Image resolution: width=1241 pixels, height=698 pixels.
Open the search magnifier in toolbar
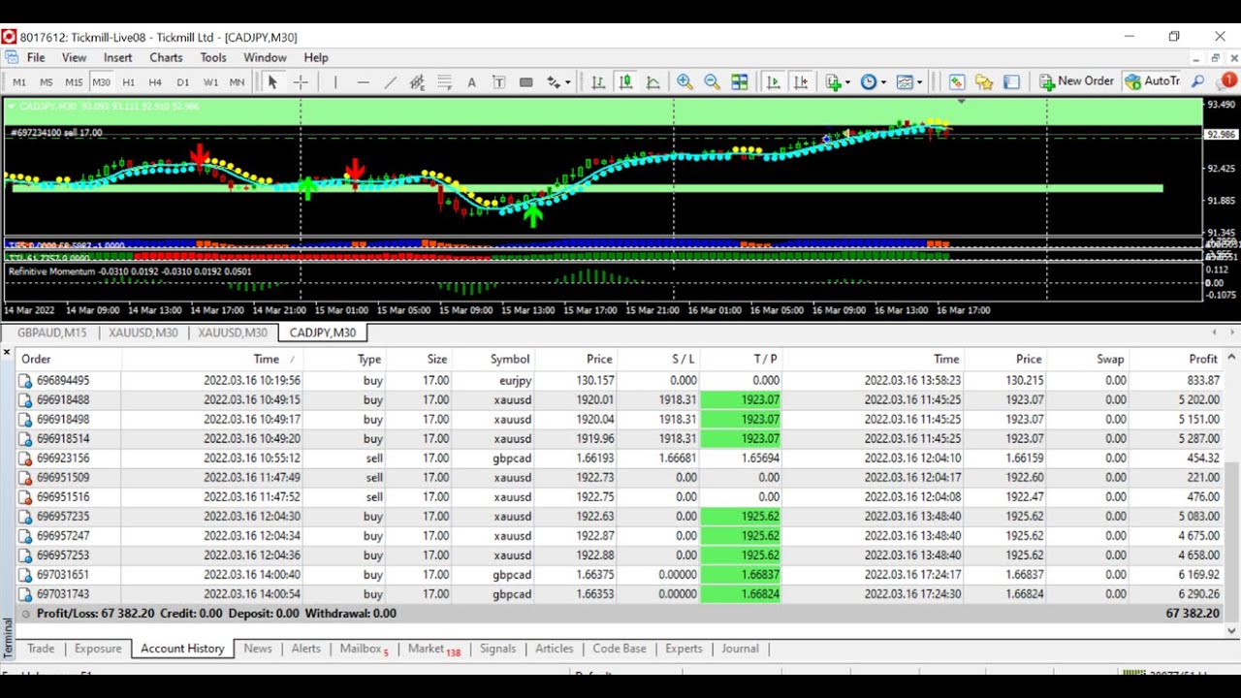1198,82
